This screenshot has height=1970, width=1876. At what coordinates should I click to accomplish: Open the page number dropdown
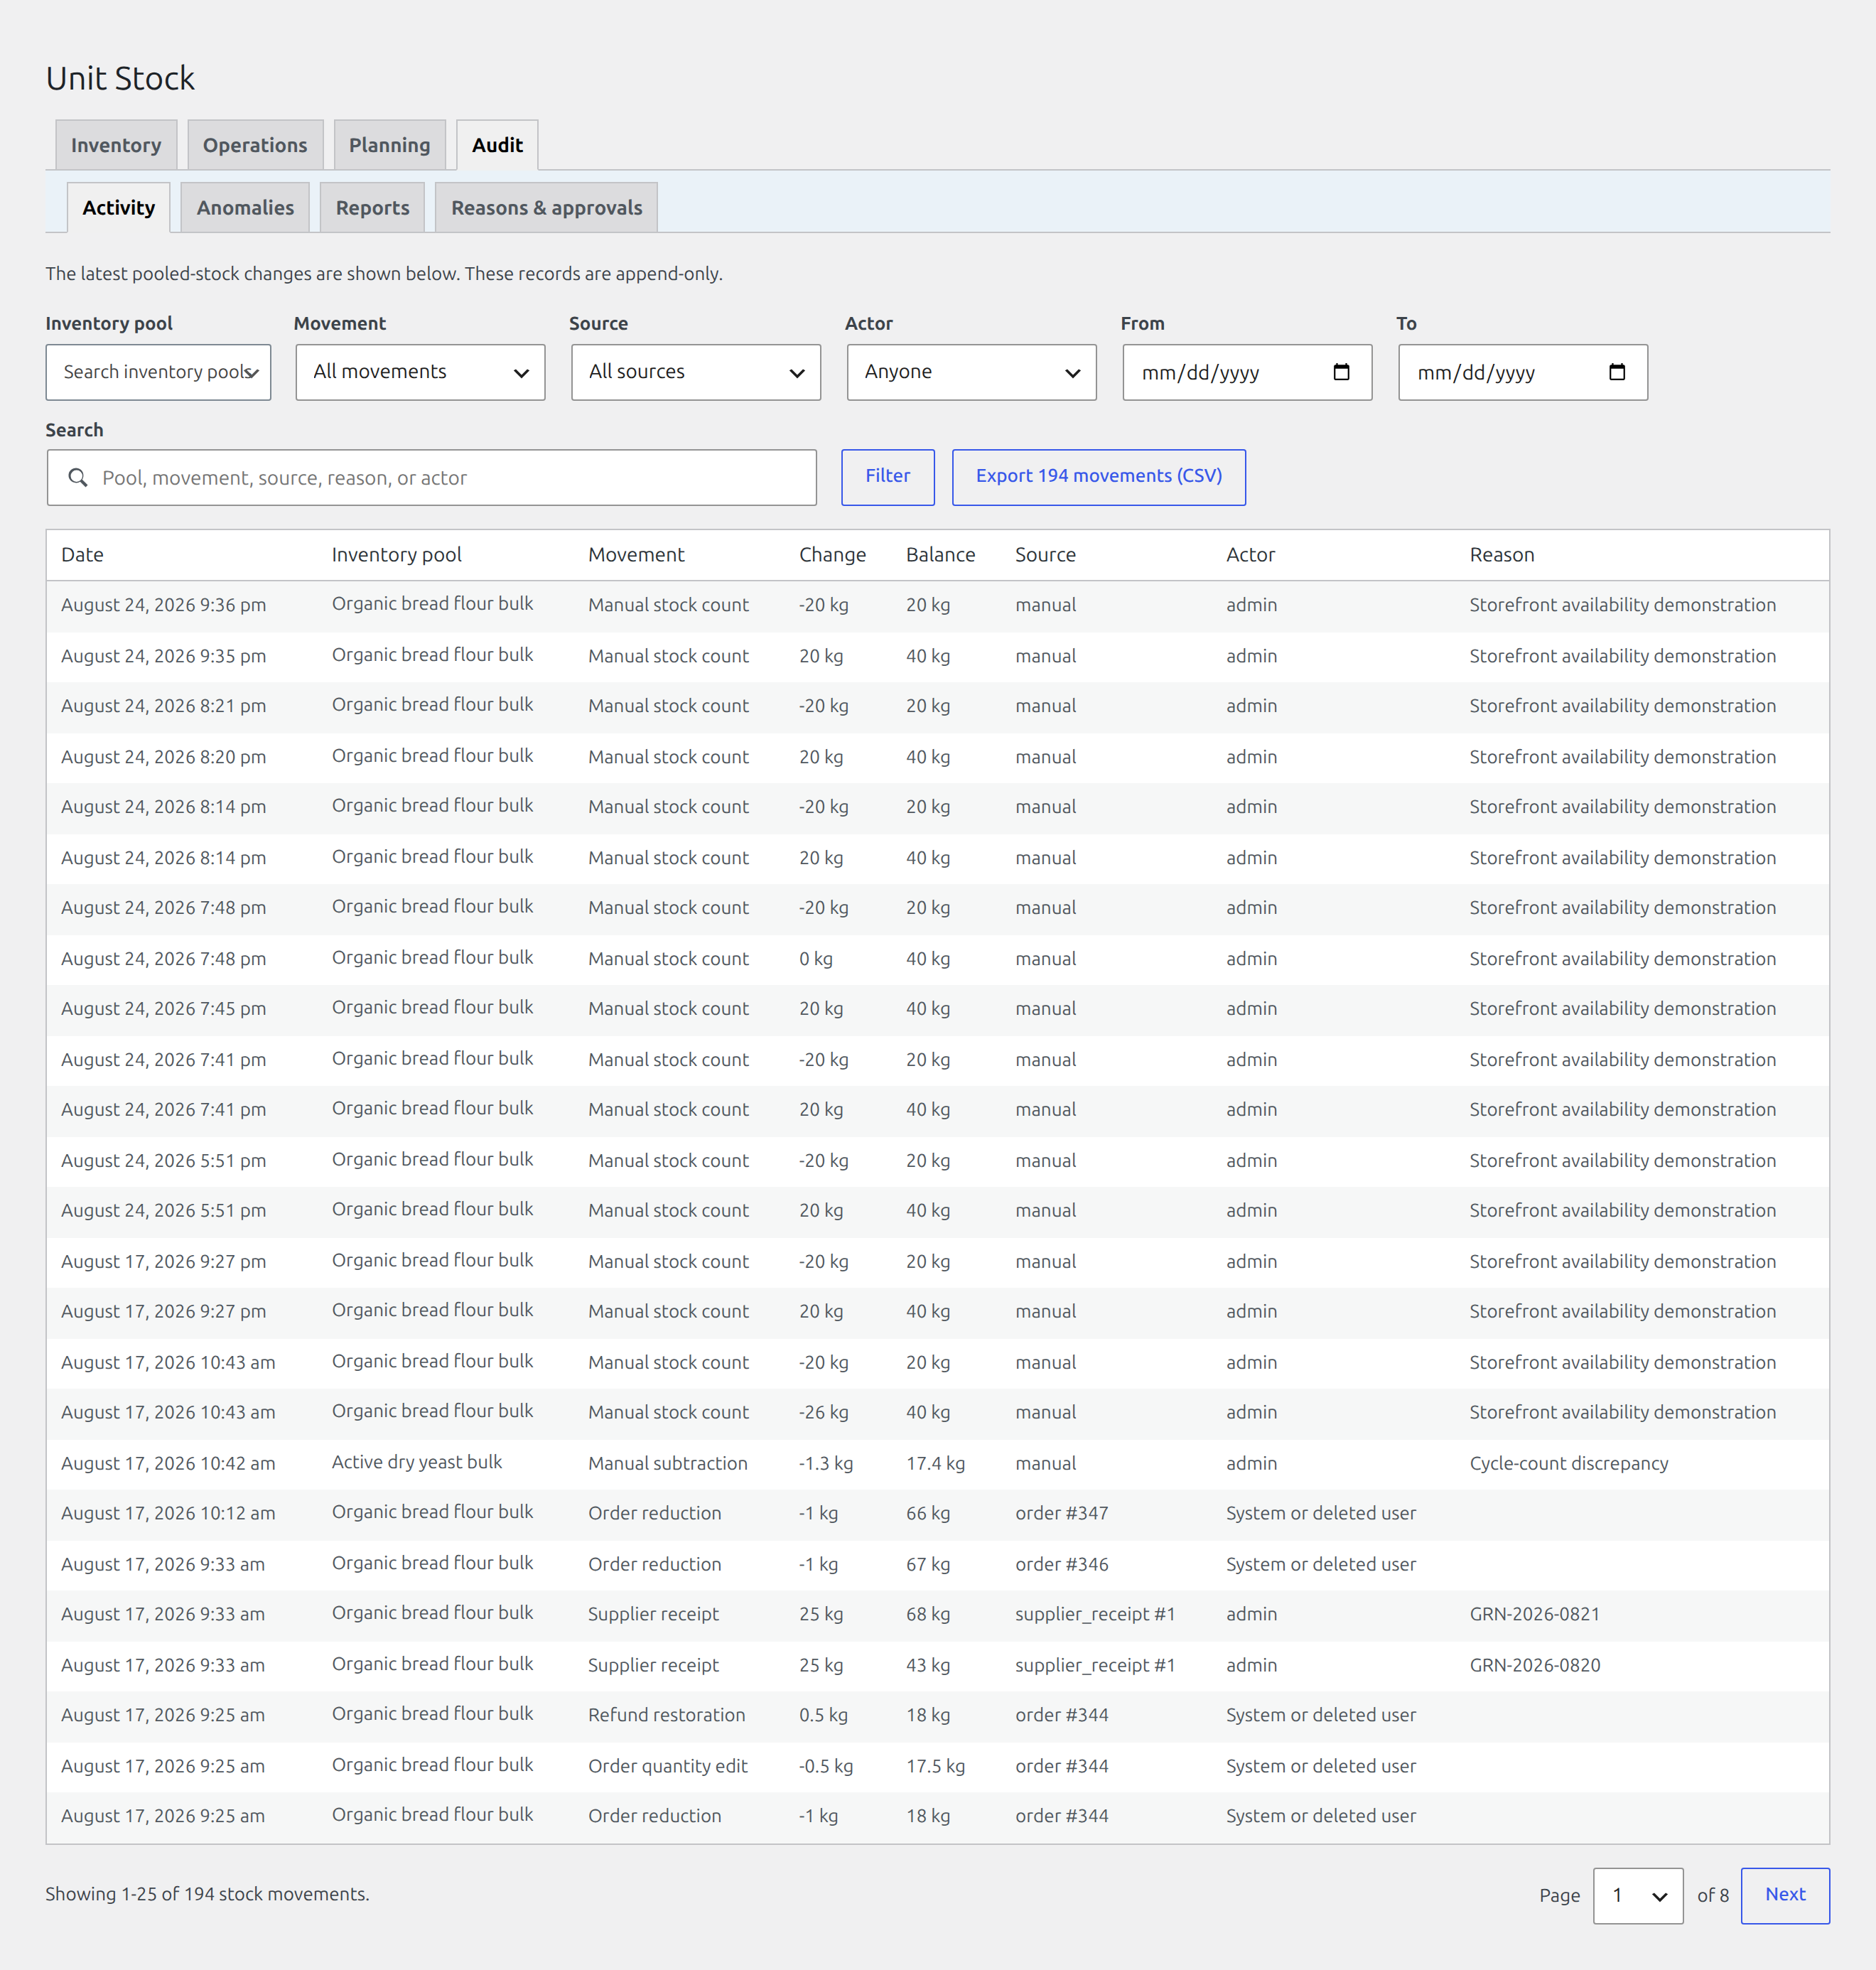pos(1638,1895)
